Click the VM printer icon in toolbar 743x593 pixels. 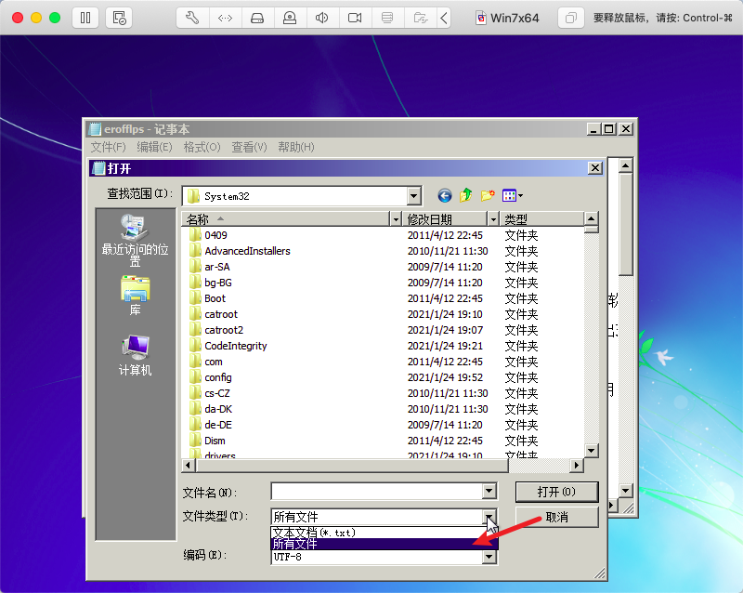pos(387,18)
